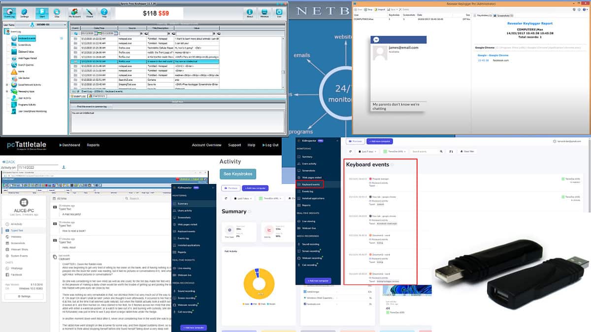Screen dimensions: 591x332
Task: Launch the Spyrix Wizard tool
Action: click(x=89, y=13)
